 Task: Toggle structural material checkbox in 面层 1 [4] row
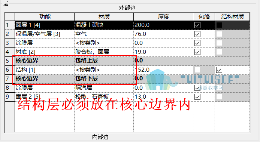point(219,25)
